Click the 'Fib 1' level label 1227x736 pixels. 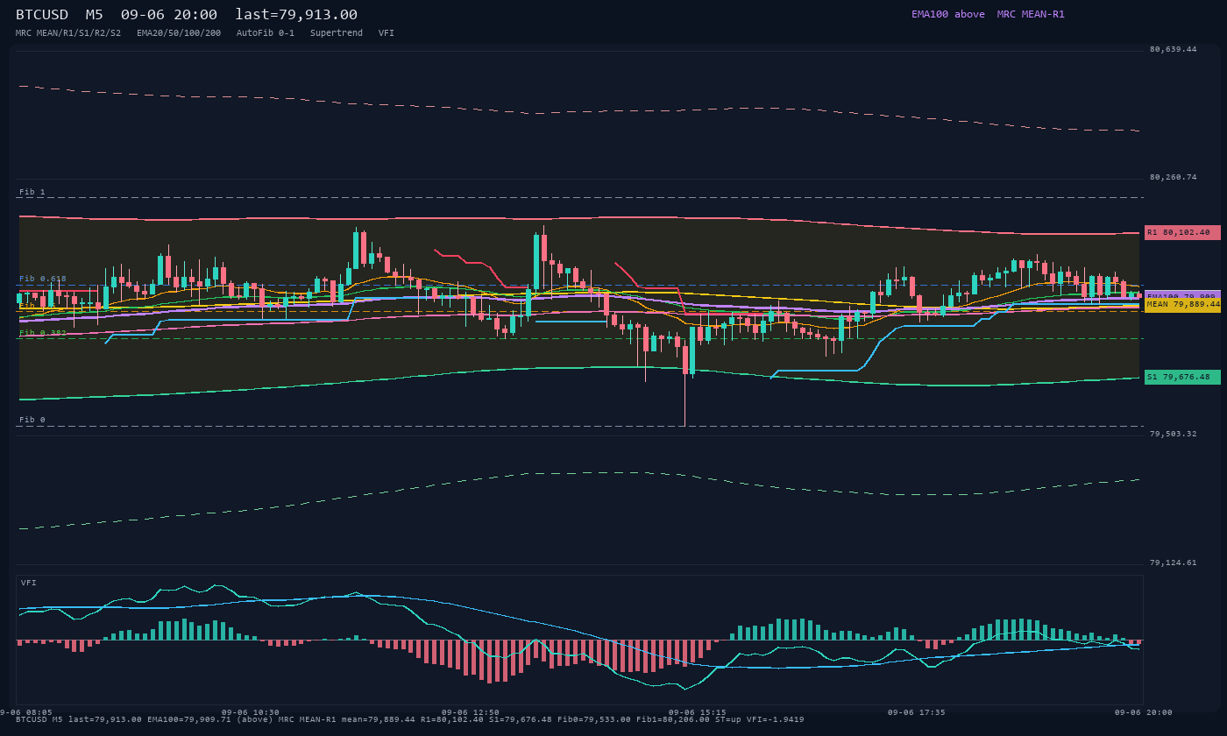(32, 192)
